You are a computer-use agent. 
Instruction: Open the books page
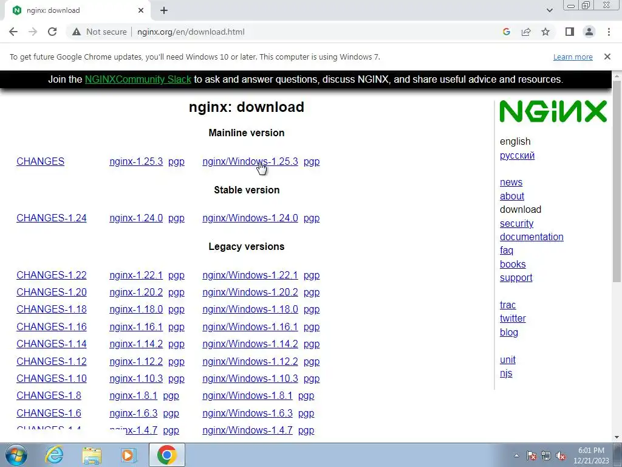(x=513, y=264)
